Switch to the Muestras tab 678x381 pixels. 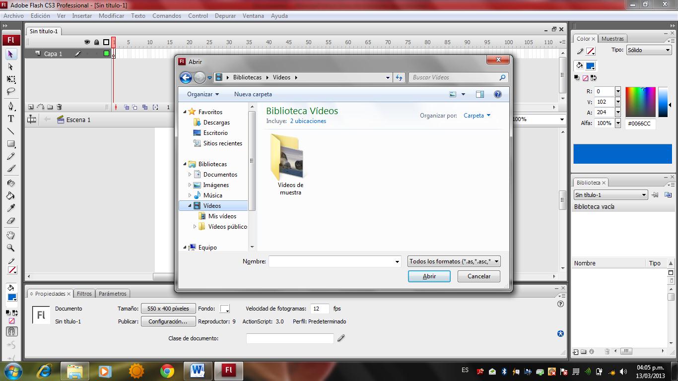(x=612, y=38)
